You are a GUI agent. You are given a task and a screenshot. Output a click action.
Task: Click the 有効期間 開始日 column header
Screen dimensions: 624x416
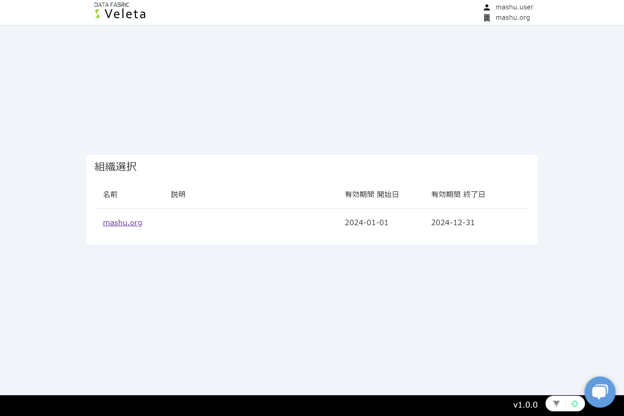click(372, 194)
